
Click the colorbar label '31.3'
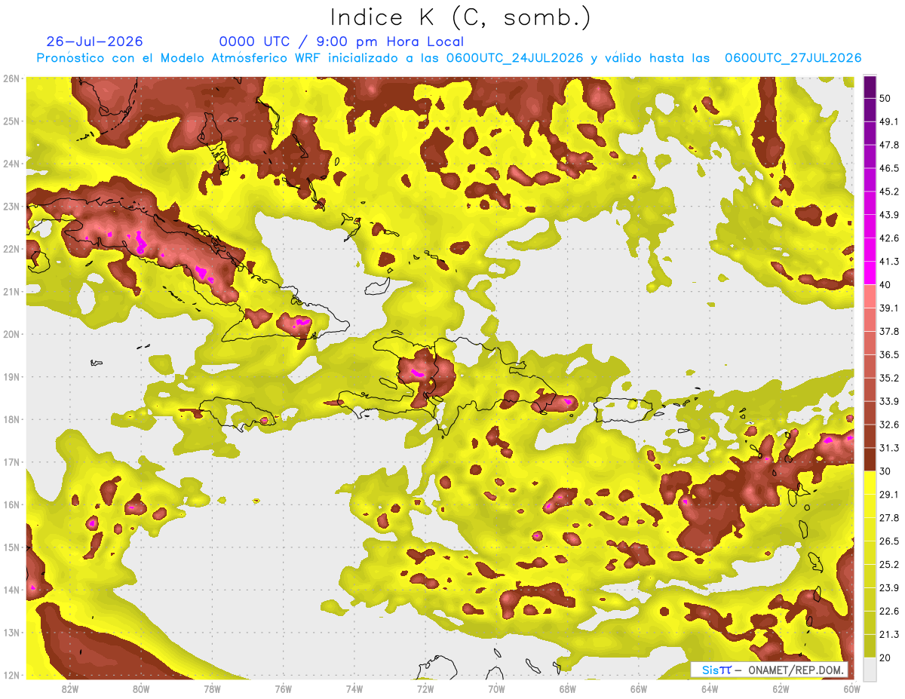[888, 448]
